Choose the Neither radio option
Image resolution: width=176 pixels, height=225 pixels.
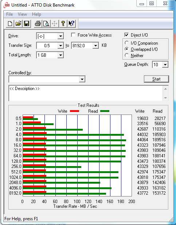pyautogui.click(x=127, y=55)
